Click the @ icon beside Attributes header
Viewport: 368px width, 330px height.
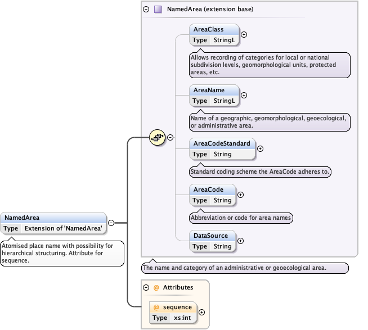156,287
